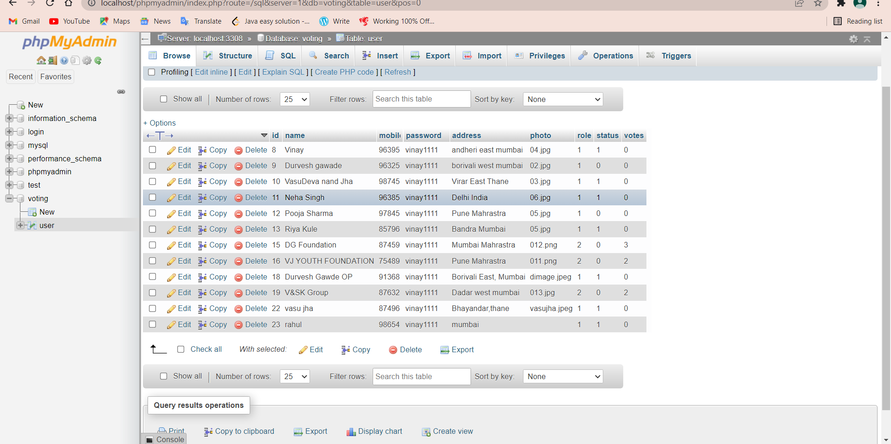Click the Edit pencil icon for Vinay

pos(171,150)
